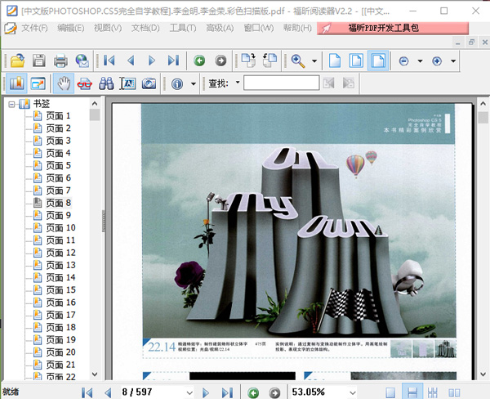The image size is (490, 399).
Task: Go to next page in status bar
Action: pos(206,392)
